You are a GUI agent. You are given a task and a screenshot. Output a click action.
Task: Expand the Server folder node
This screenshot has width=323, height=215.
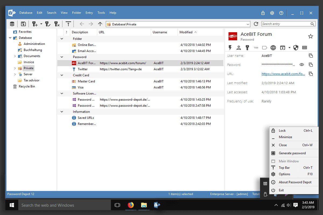15,74
